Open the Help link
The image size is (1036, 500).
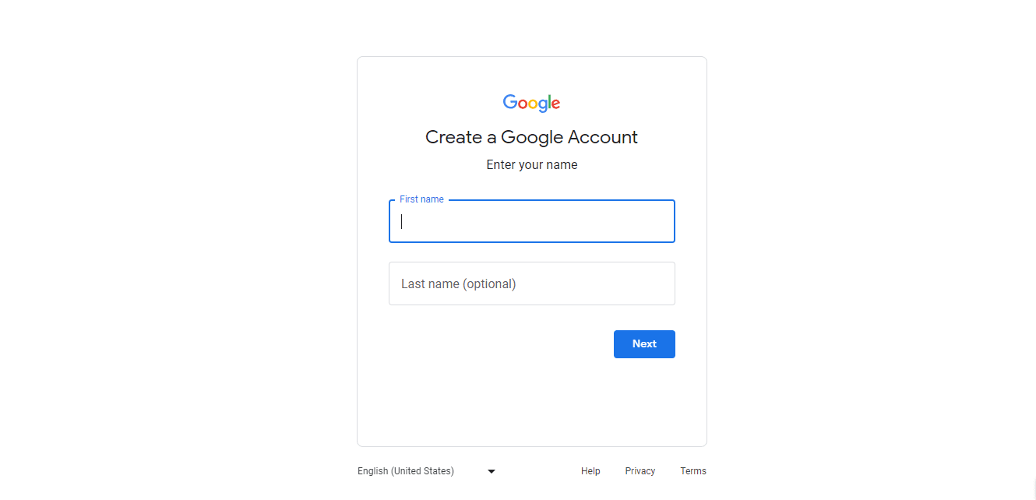[590, 471]
